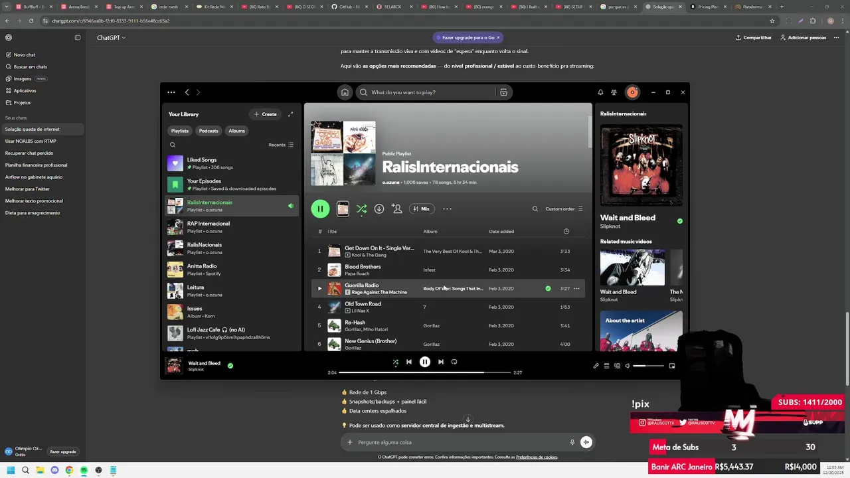
Task: Go to Spotify Home
Action: pyautogui.click(x=345, y=92)
